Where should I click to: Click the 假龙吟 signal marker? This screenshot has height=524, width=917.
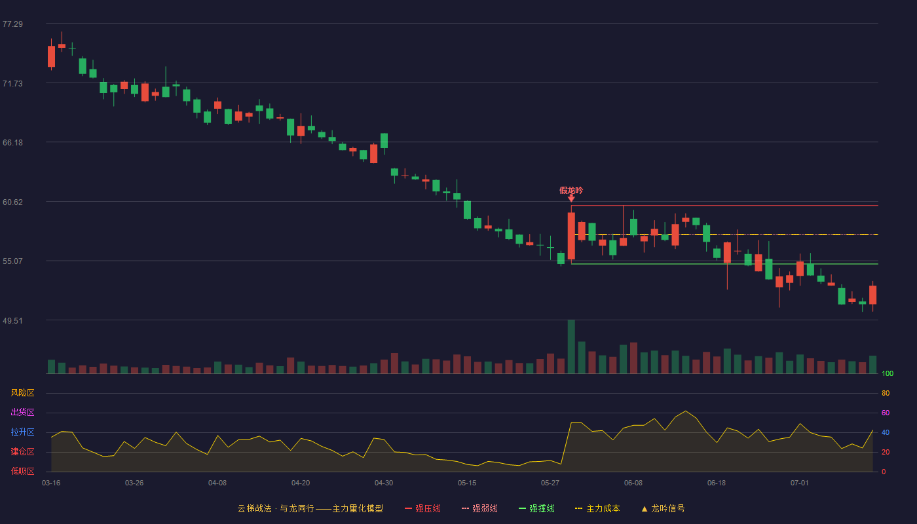click(571, 191)
